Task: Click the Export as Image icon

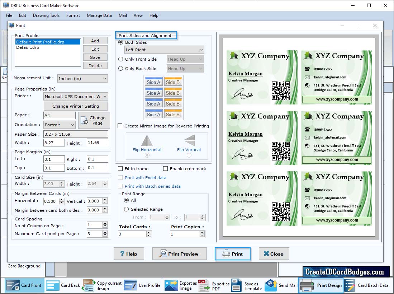Action: 171,285
